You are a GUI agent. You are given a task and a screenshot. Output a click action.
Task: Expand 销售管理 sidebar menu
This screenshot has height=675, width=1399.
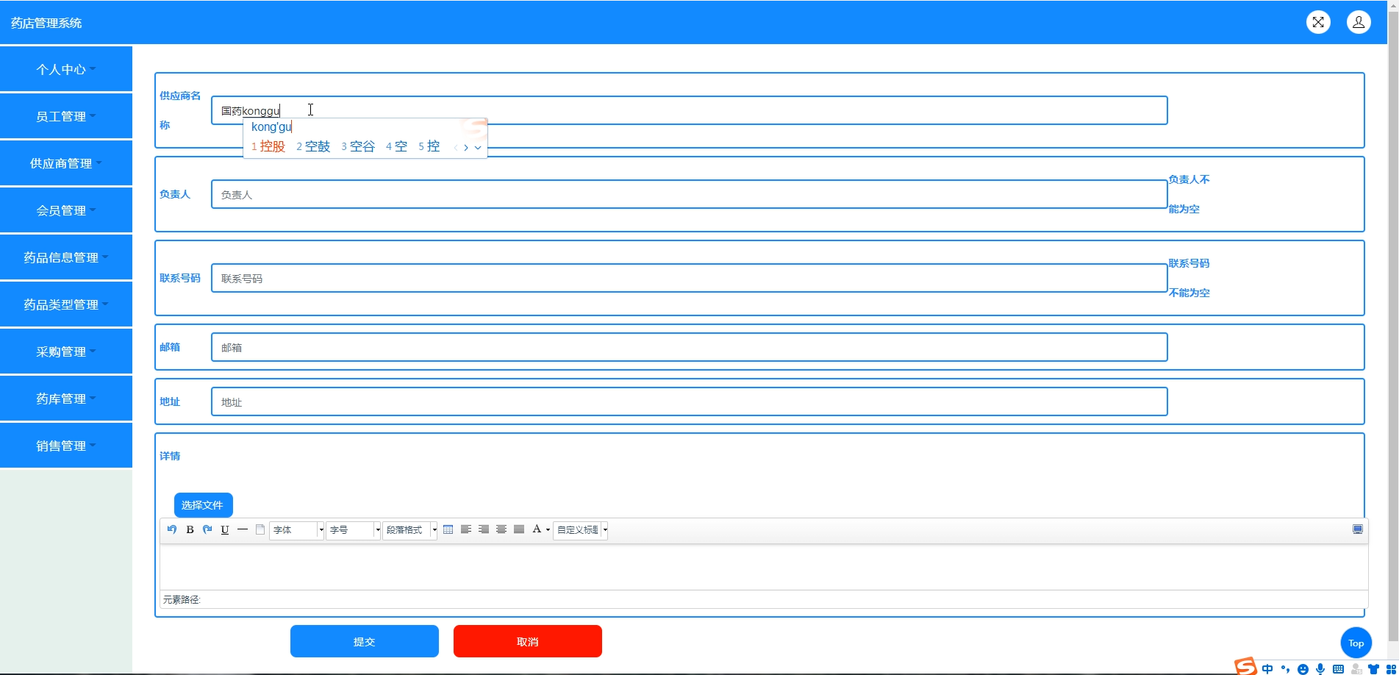point(66,446)
